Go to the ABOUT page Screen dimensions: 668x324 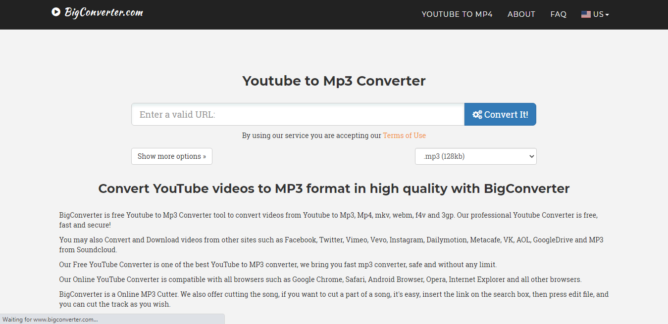pos(521,14)
